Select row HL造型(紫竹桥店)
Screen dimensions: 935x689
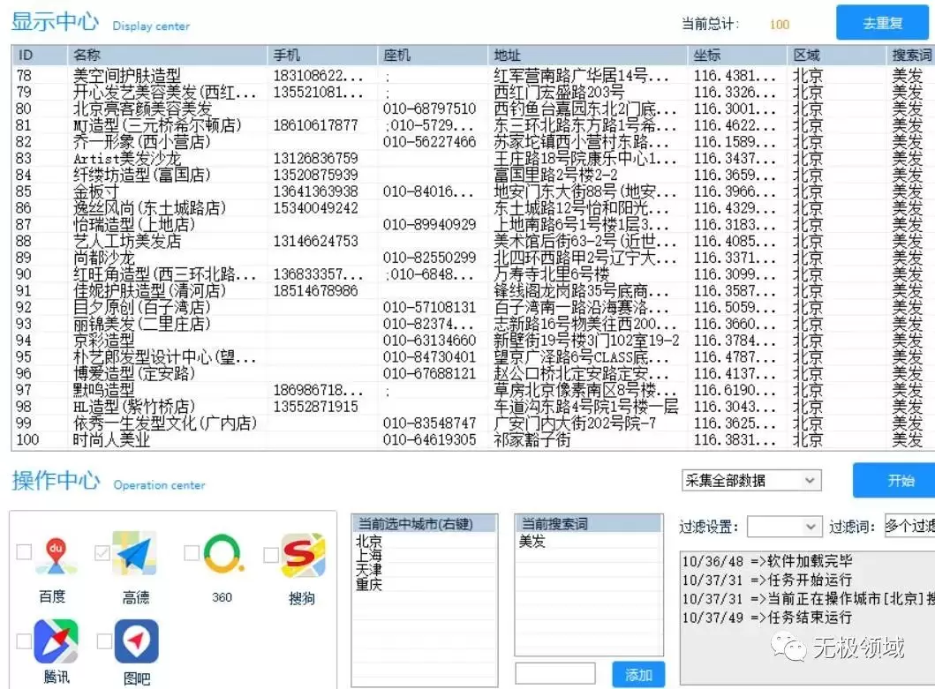(473, 407)
